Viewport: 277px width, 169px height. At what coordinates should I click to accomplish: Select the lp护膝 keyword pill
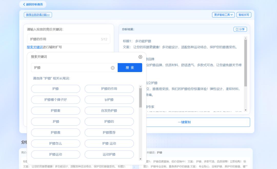[x=109, y=100]
